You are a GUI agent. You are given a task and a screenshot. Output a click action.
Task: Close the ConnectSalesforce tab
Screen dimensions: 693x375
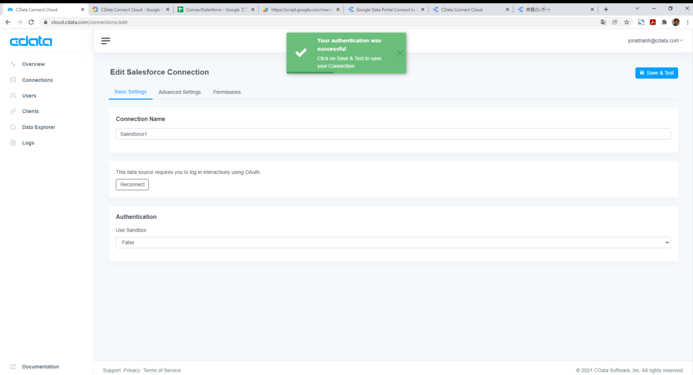pos(252,9)
